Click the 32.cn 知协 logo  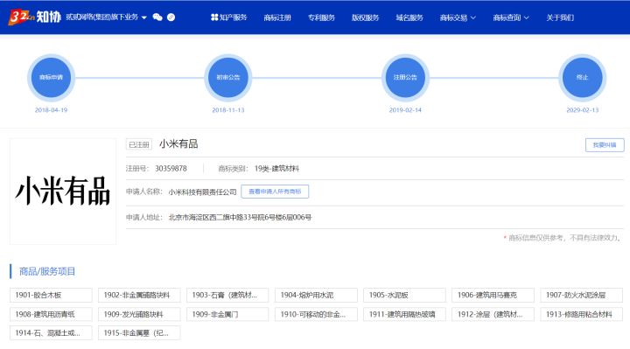[x=34, y=17]
